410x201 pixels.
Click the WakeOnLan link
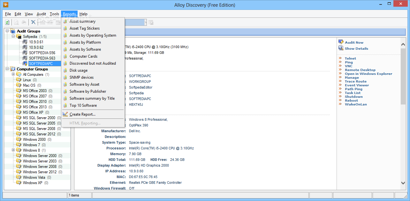[356, 104]
